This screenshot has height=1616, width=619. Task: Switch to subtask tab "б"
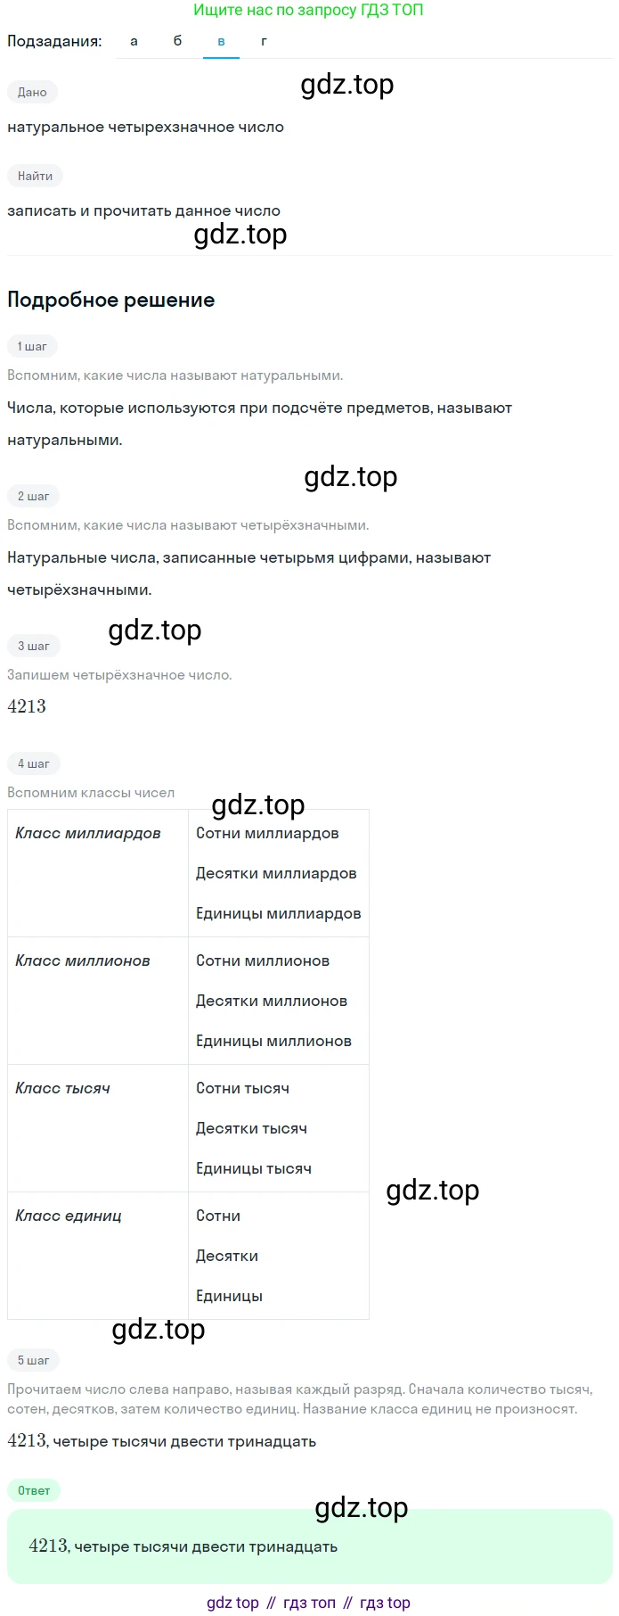click(177, 41)
